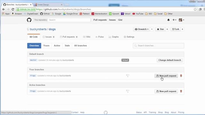Go back with browser back arrow
The image size is (205, 115).
pyautogui.click(x=4, y=9)
